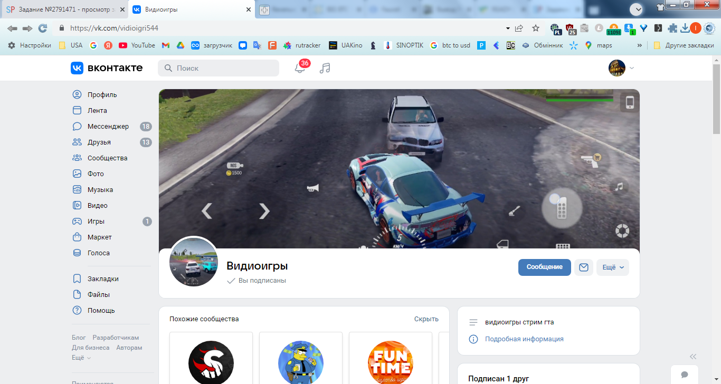Open the chat bubble button at bottom right
The height and width of the screenshot is (384, 721).
[685, 375]
